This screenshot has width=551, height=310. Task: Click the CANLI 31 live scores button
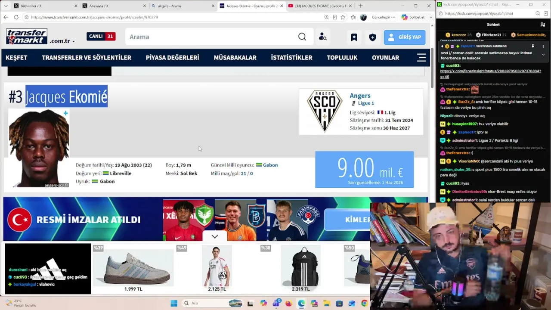[x=101, y=37]
